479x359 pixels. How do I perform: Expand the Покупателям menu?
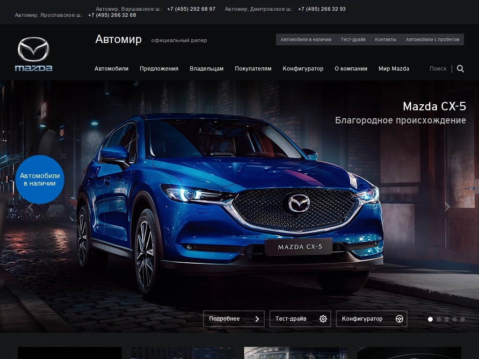coord(253,69)
